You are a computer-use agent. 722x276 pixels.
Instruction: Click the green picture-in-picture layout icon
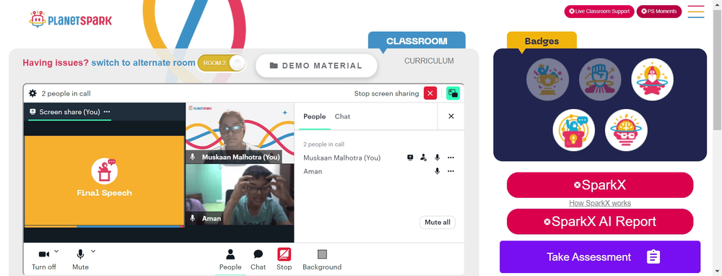[453, 93]
